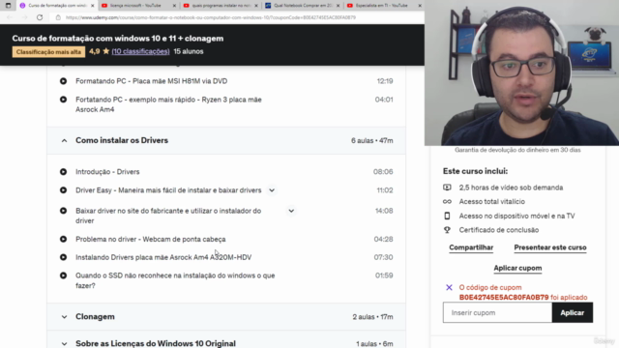Click 'Garantia de devolução do dinheiro em 30 dias'
Image resolution: width=619 pixels, height=348 pixels.
[x=517, y=150]
